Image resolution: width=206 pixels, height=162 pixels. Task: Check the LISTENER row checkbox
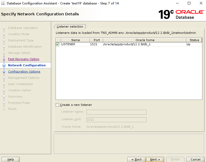(x=58, y=44)
